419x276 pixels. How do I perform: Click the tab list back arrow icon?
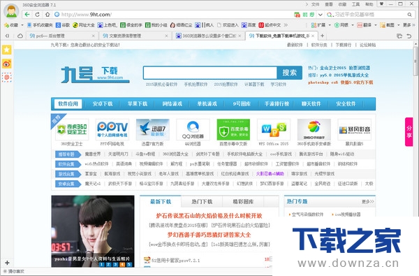coord(7,36)
